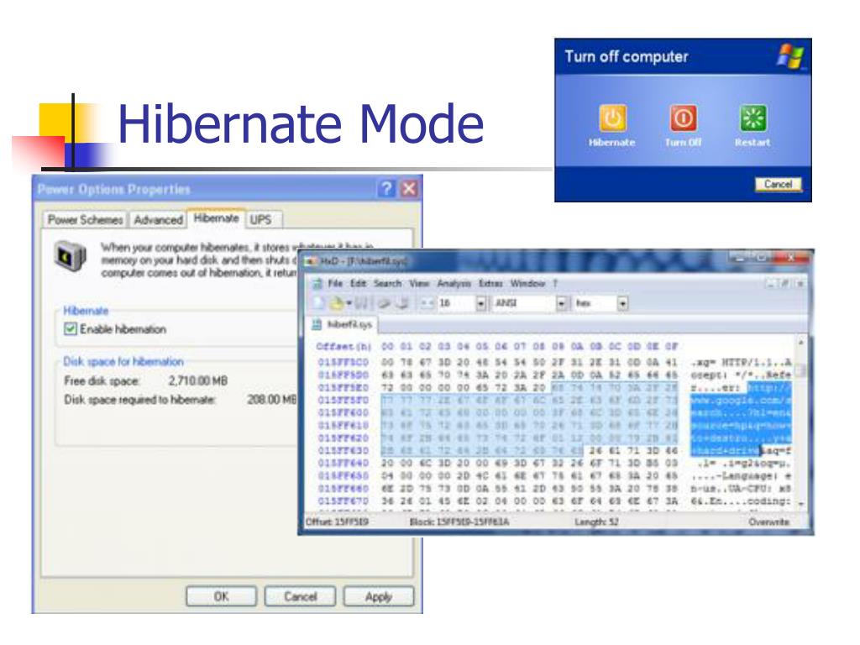Image resolution: width=860 pixels, height=645 pixels.
Task: Expand the ANSI character set dropdown
Action: (x=560, y=304)
